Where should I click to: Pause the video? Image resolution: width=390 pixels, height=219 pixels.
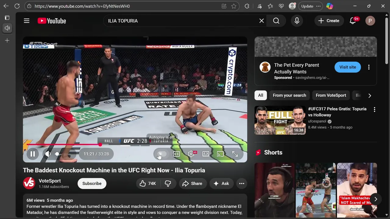(x=33, y=154)
